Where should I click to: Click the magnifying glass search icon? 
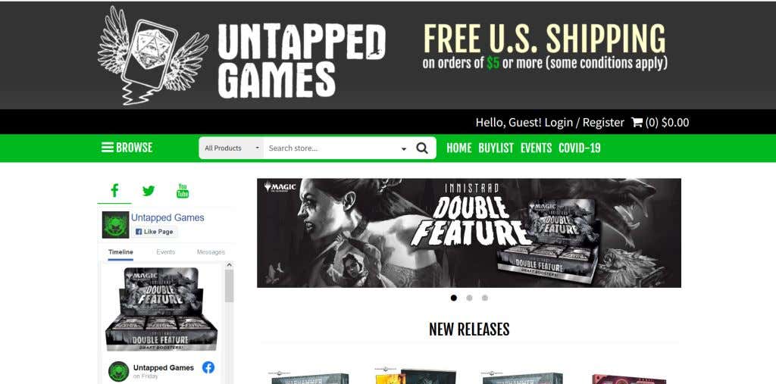click(421, 148)
